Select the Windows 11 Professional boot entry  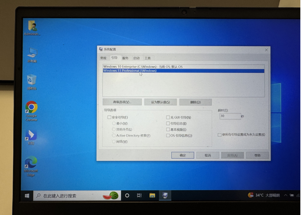click(x=184, y=71)
